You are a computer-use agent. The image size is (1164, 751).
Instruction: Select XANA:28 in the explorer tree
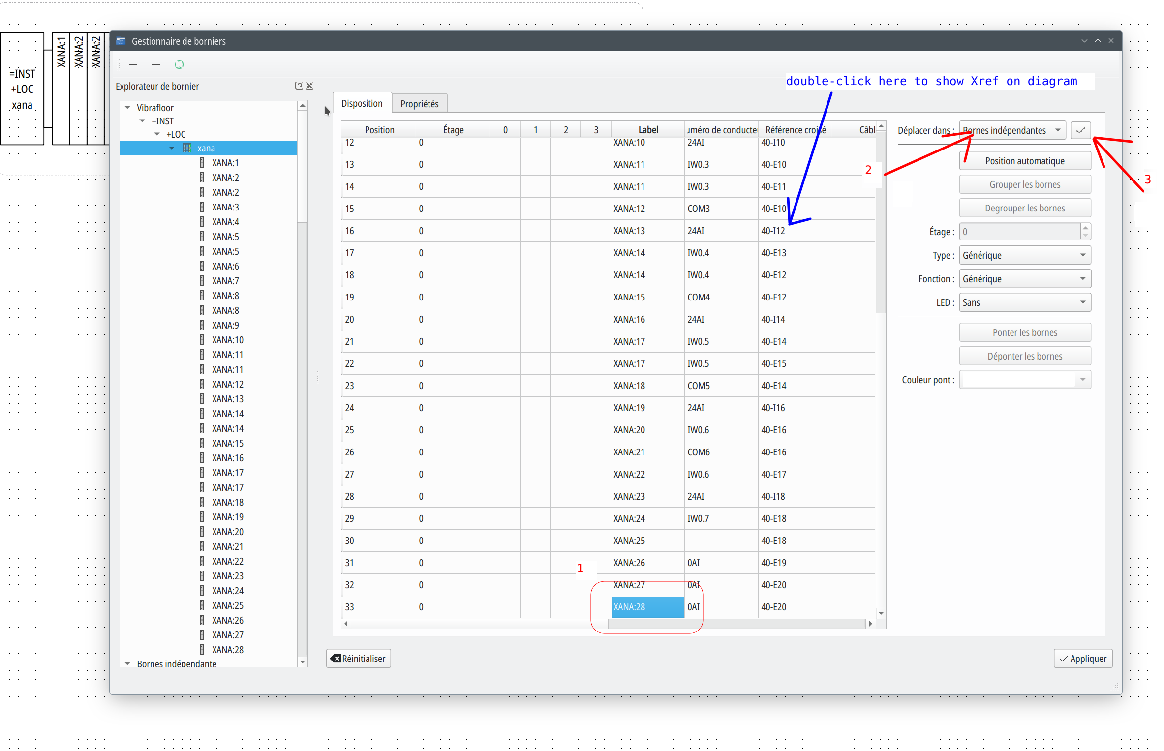tap(227, 650)
